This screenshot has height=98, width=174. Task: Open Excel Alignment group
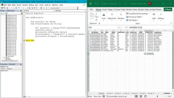pos(112,17)
